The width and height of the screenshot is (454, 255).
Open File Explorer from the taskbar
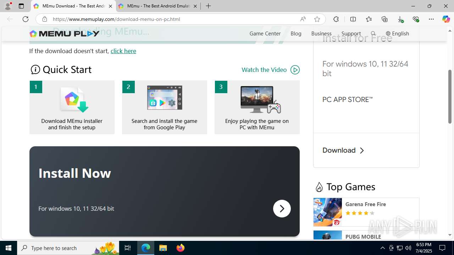(x=163, y=248)
